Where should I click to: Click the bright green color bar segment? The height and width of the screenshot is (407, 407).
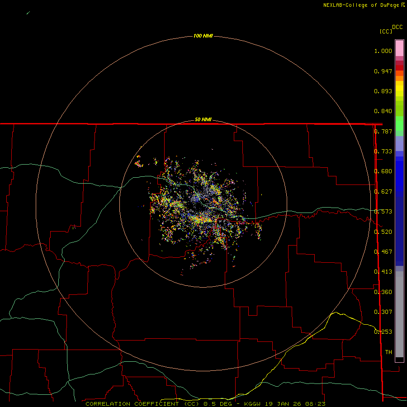[x=399, y=123]
